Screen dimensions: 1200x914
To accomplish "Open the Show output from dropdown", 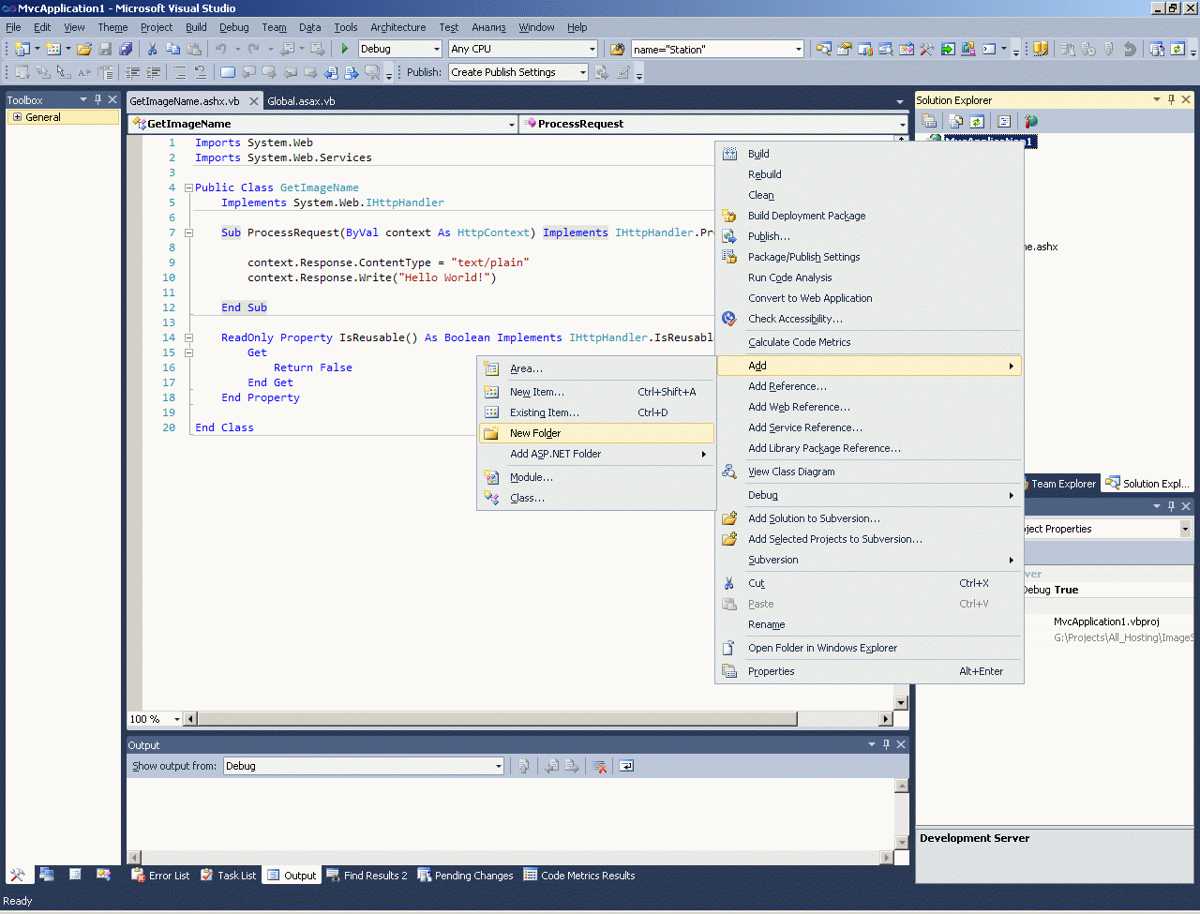I will click(498, 766).
